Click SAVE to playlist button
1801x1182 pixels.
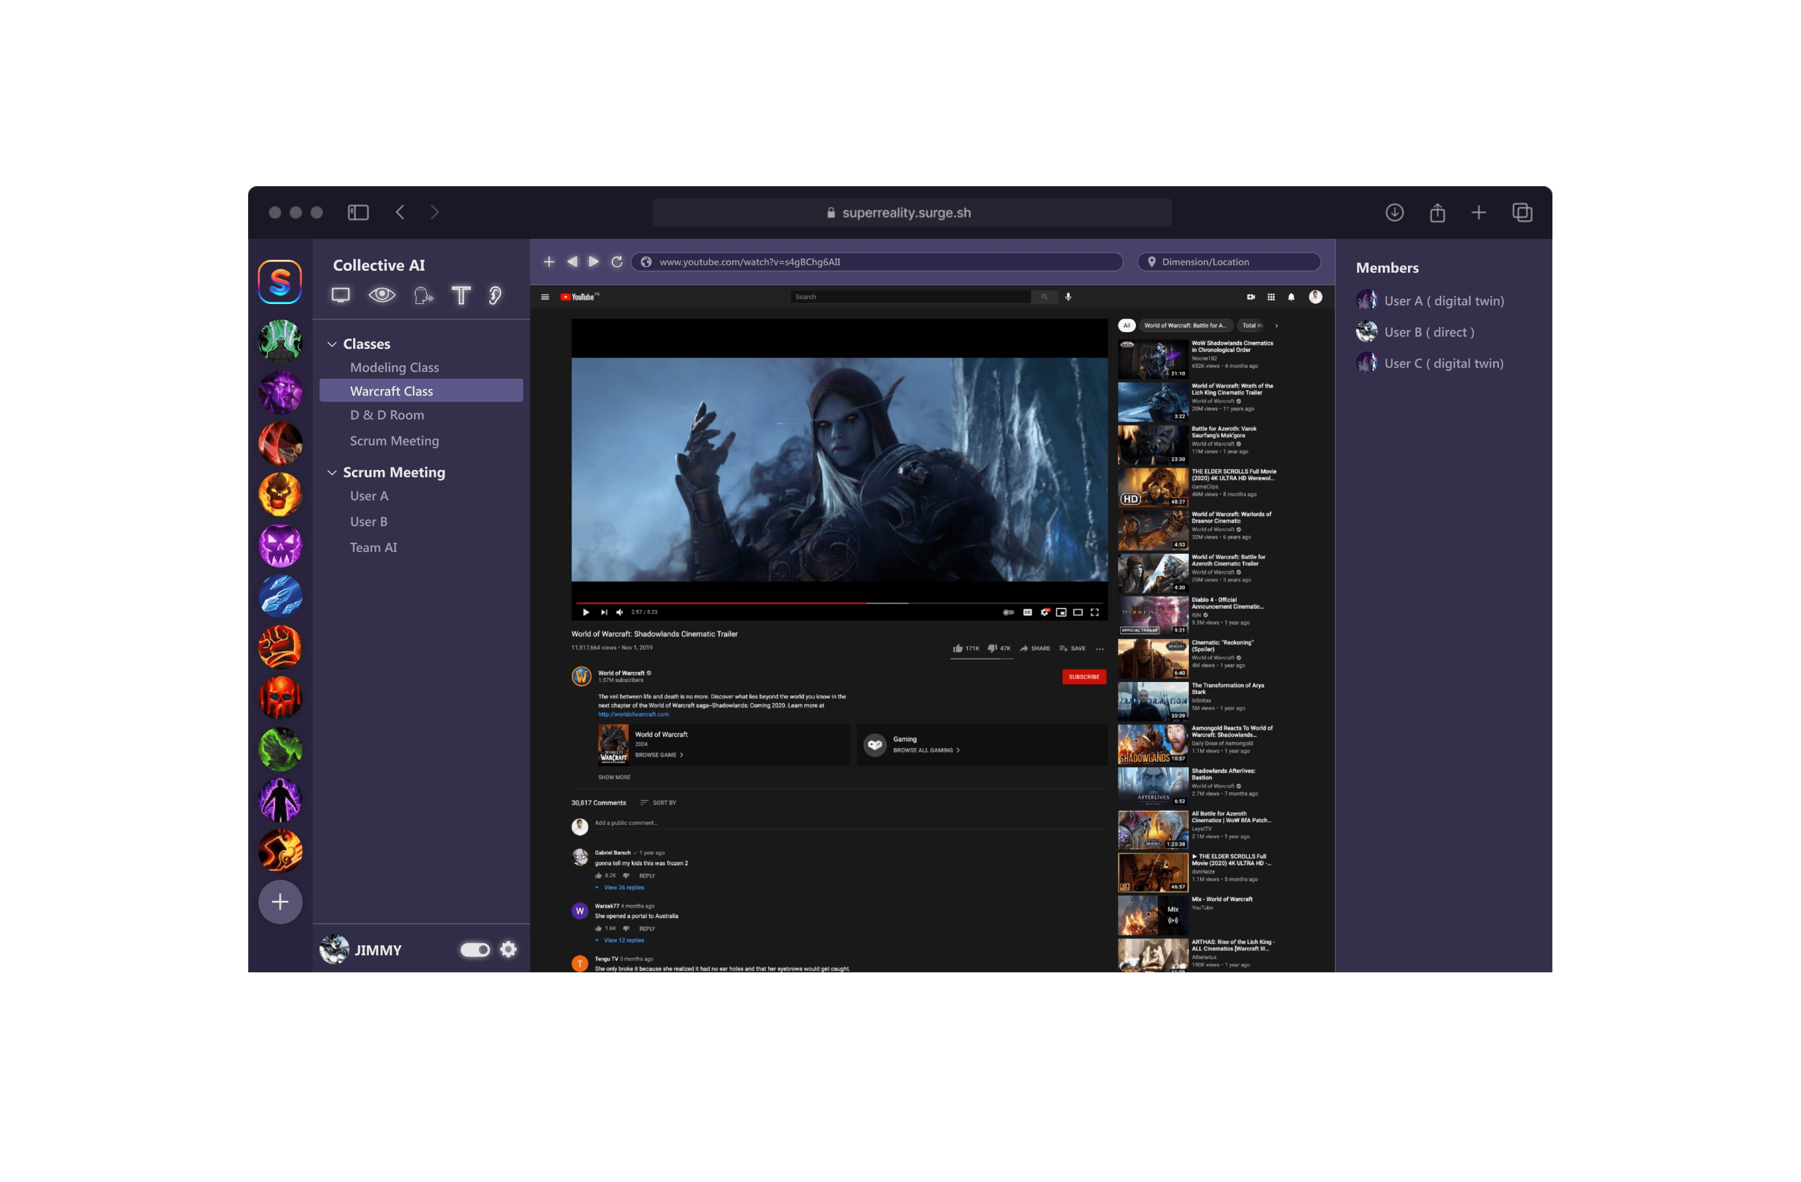coord(1073,649)
